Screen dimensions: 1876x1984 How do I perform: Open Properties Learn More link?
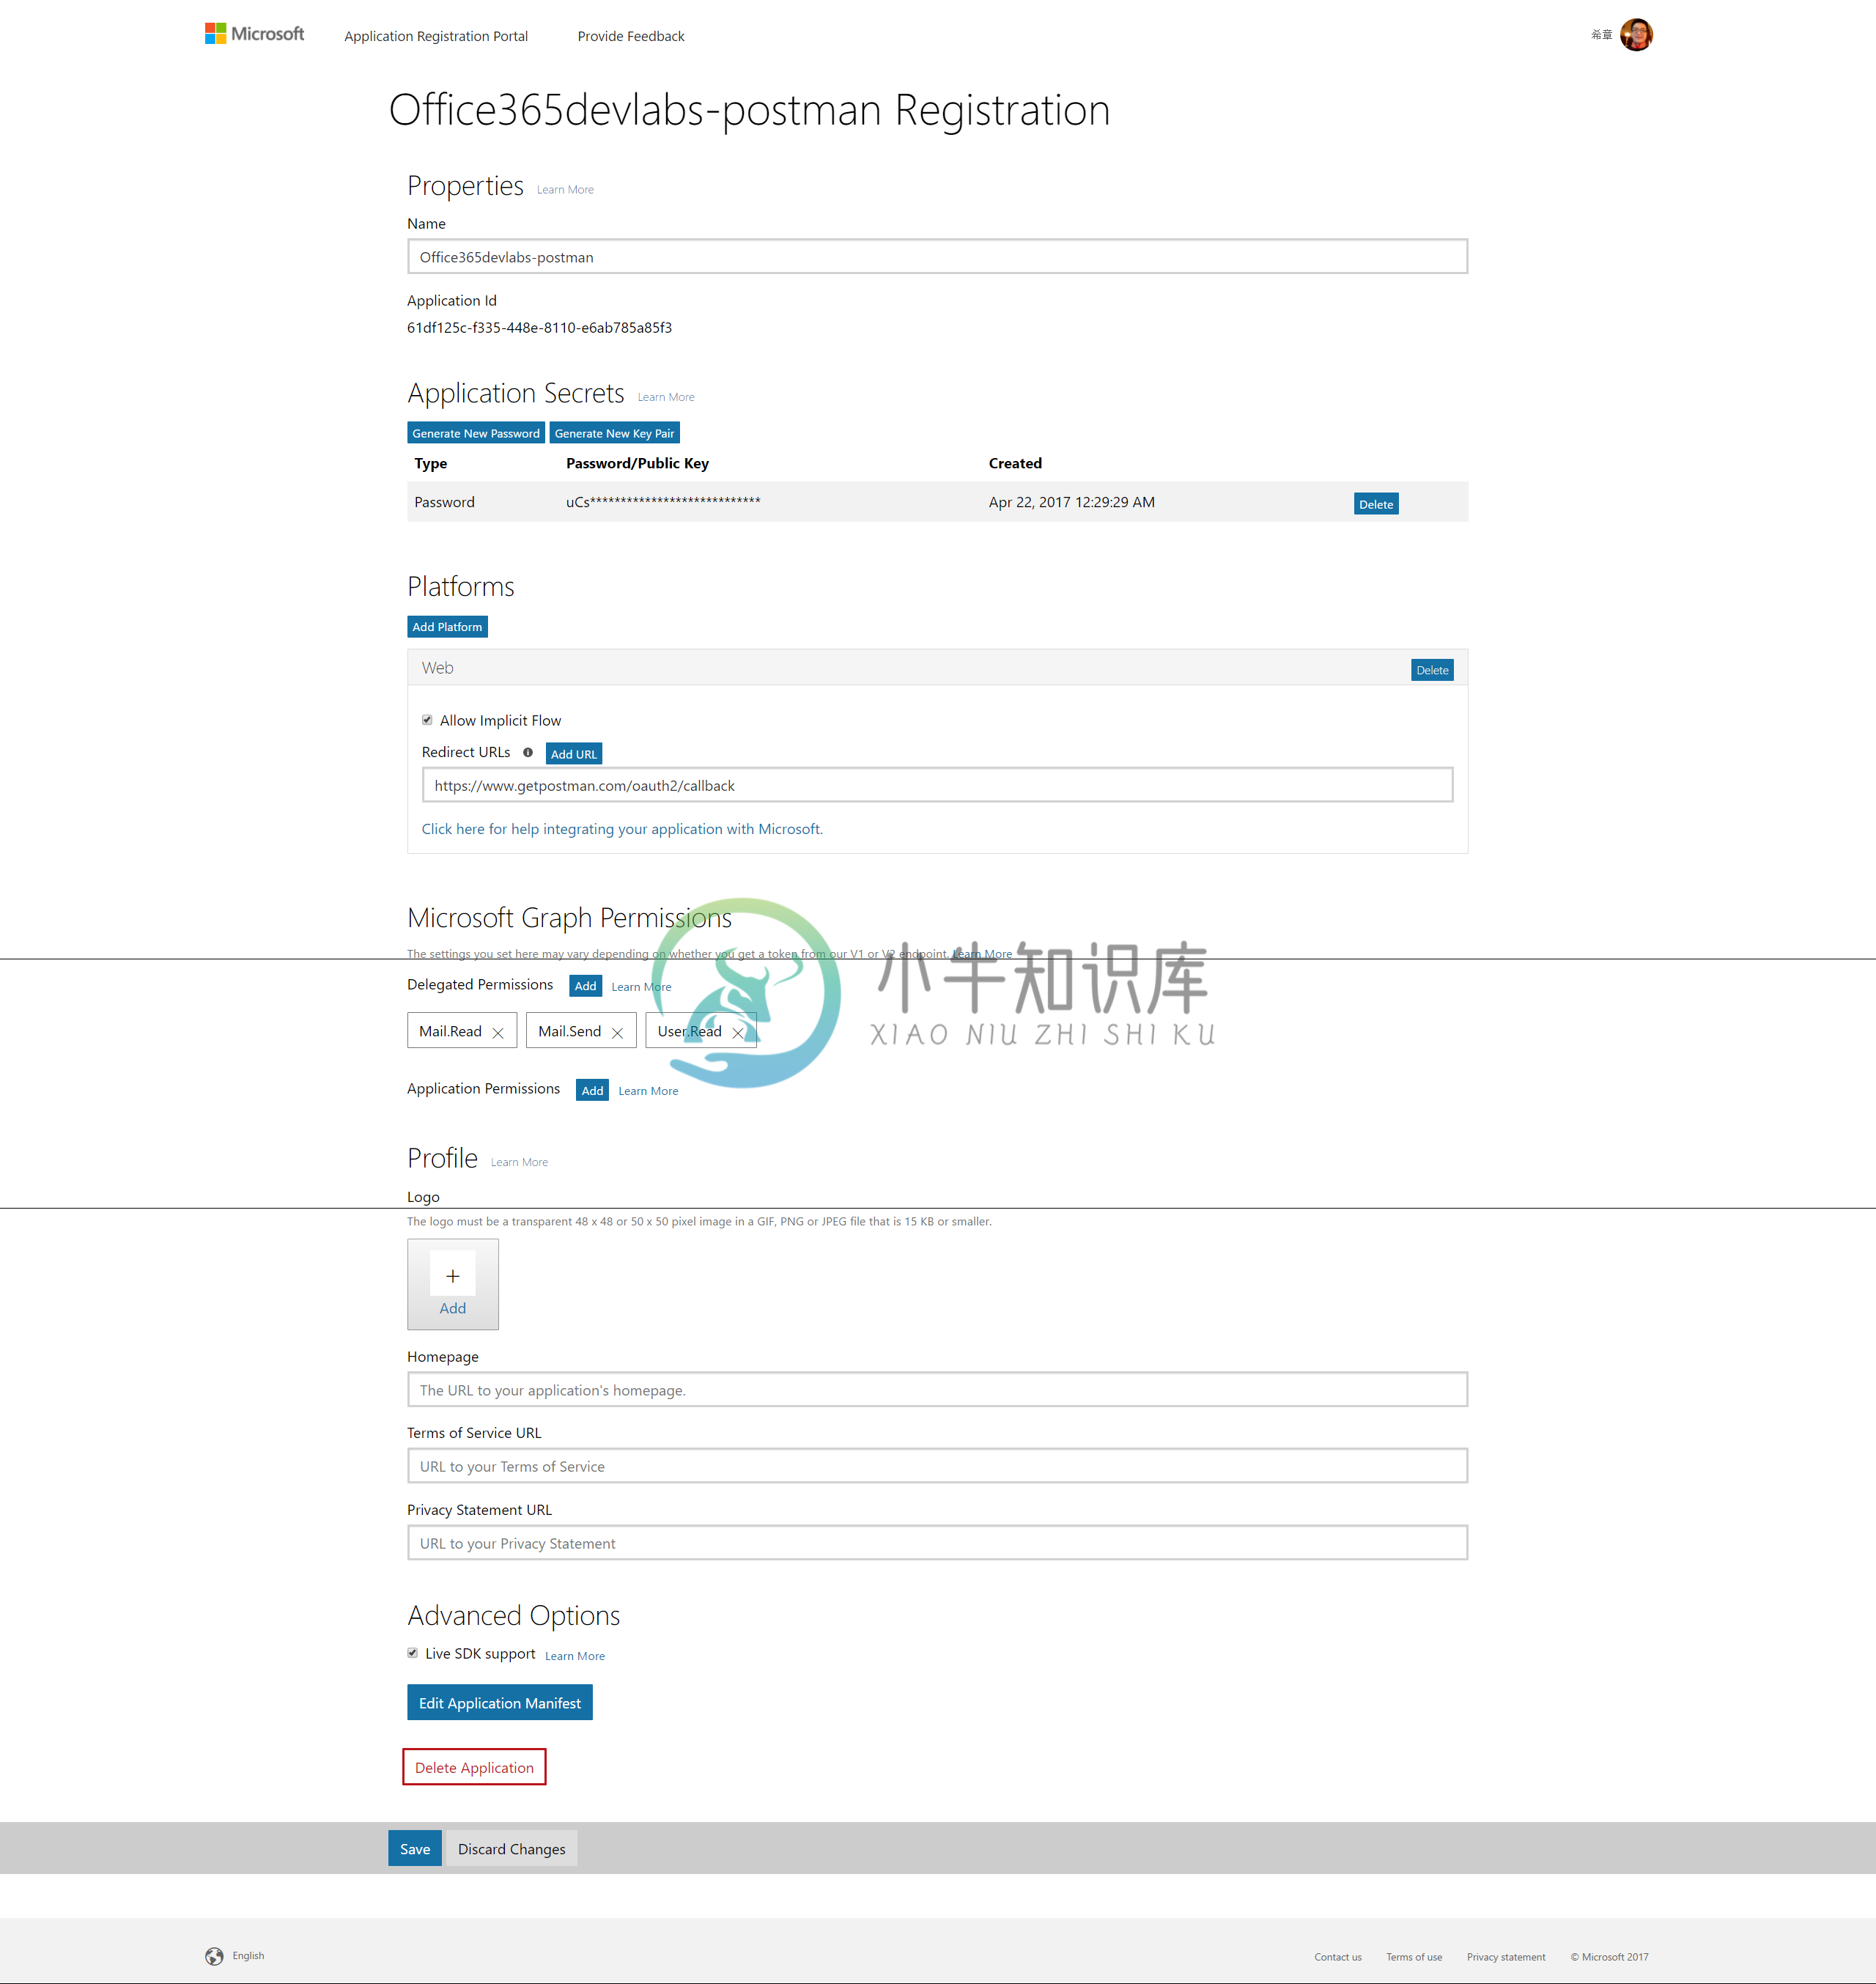[x=565, y=190]
